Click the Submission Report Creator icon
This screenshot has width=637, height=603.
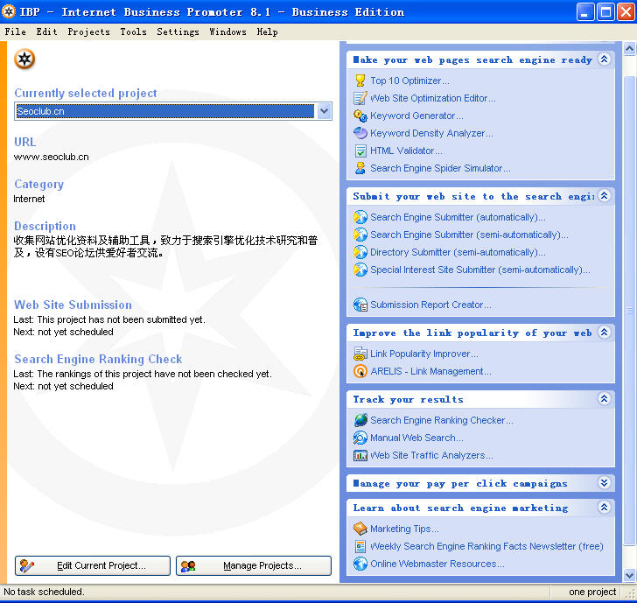pos(360,305)
